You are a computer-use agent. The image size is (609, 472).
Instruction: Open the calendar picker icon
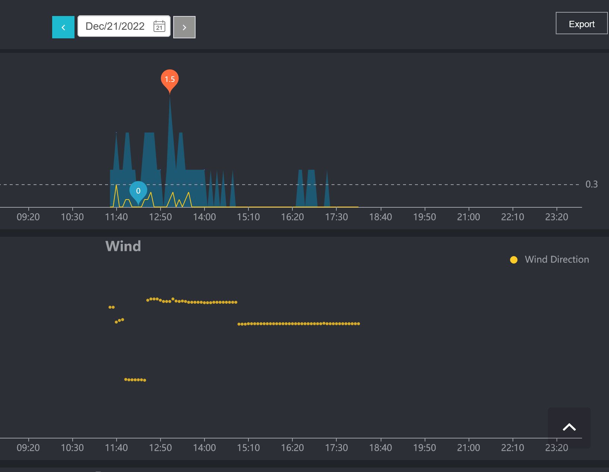(x=159, y=26)
